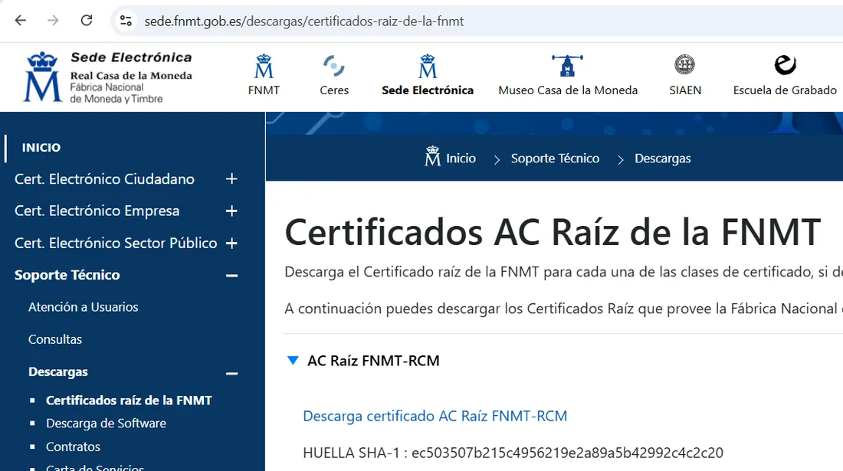Click the FNMT crown icon

click(x=264, y=66)
